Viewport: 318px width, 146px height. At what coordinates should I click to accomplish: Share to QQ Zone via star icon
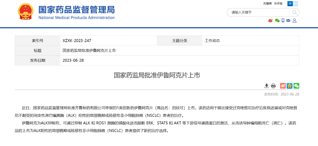[x=290, y=86]
